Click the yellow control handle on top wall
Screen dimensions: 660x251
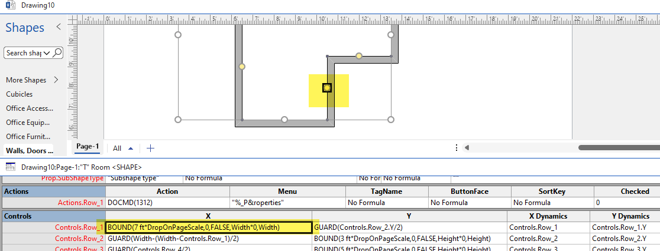[358, 56]
